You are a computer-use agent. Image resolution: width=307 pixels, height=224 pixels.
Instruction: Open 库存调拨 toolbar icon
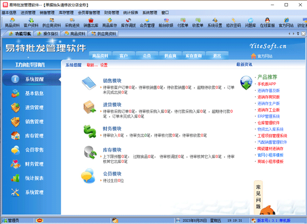tap(128, 23)
